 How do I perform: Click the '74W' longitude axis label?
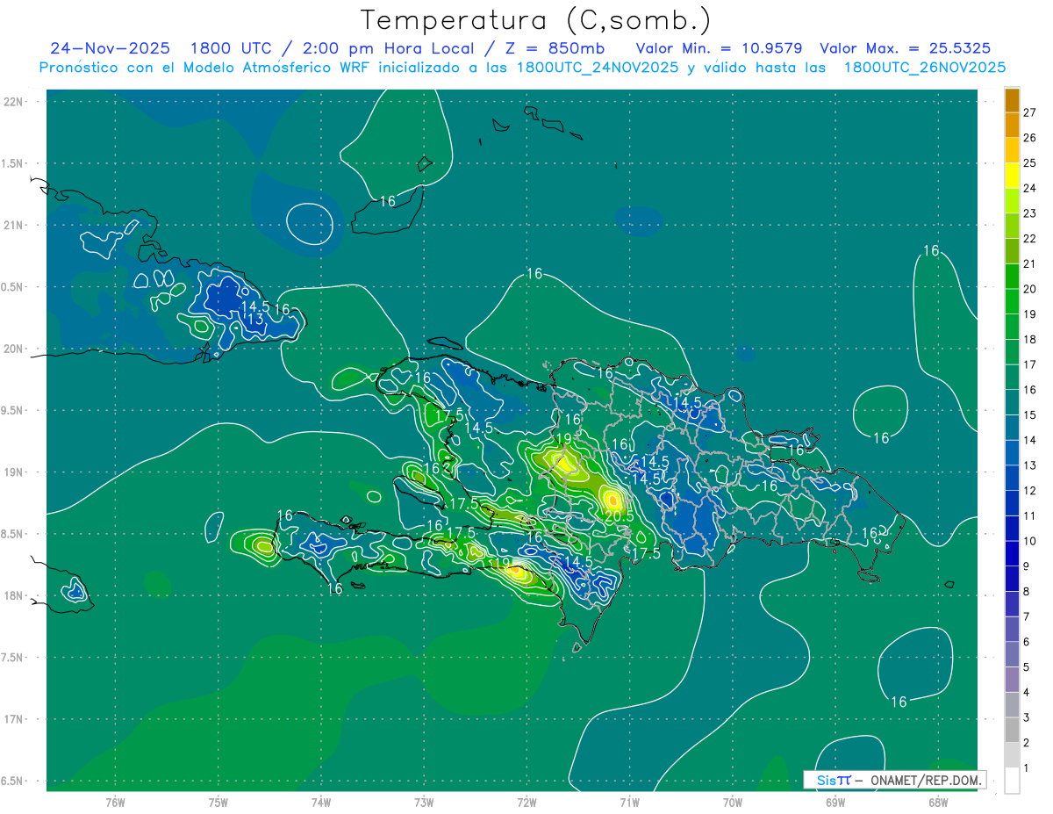click(321, 802)
